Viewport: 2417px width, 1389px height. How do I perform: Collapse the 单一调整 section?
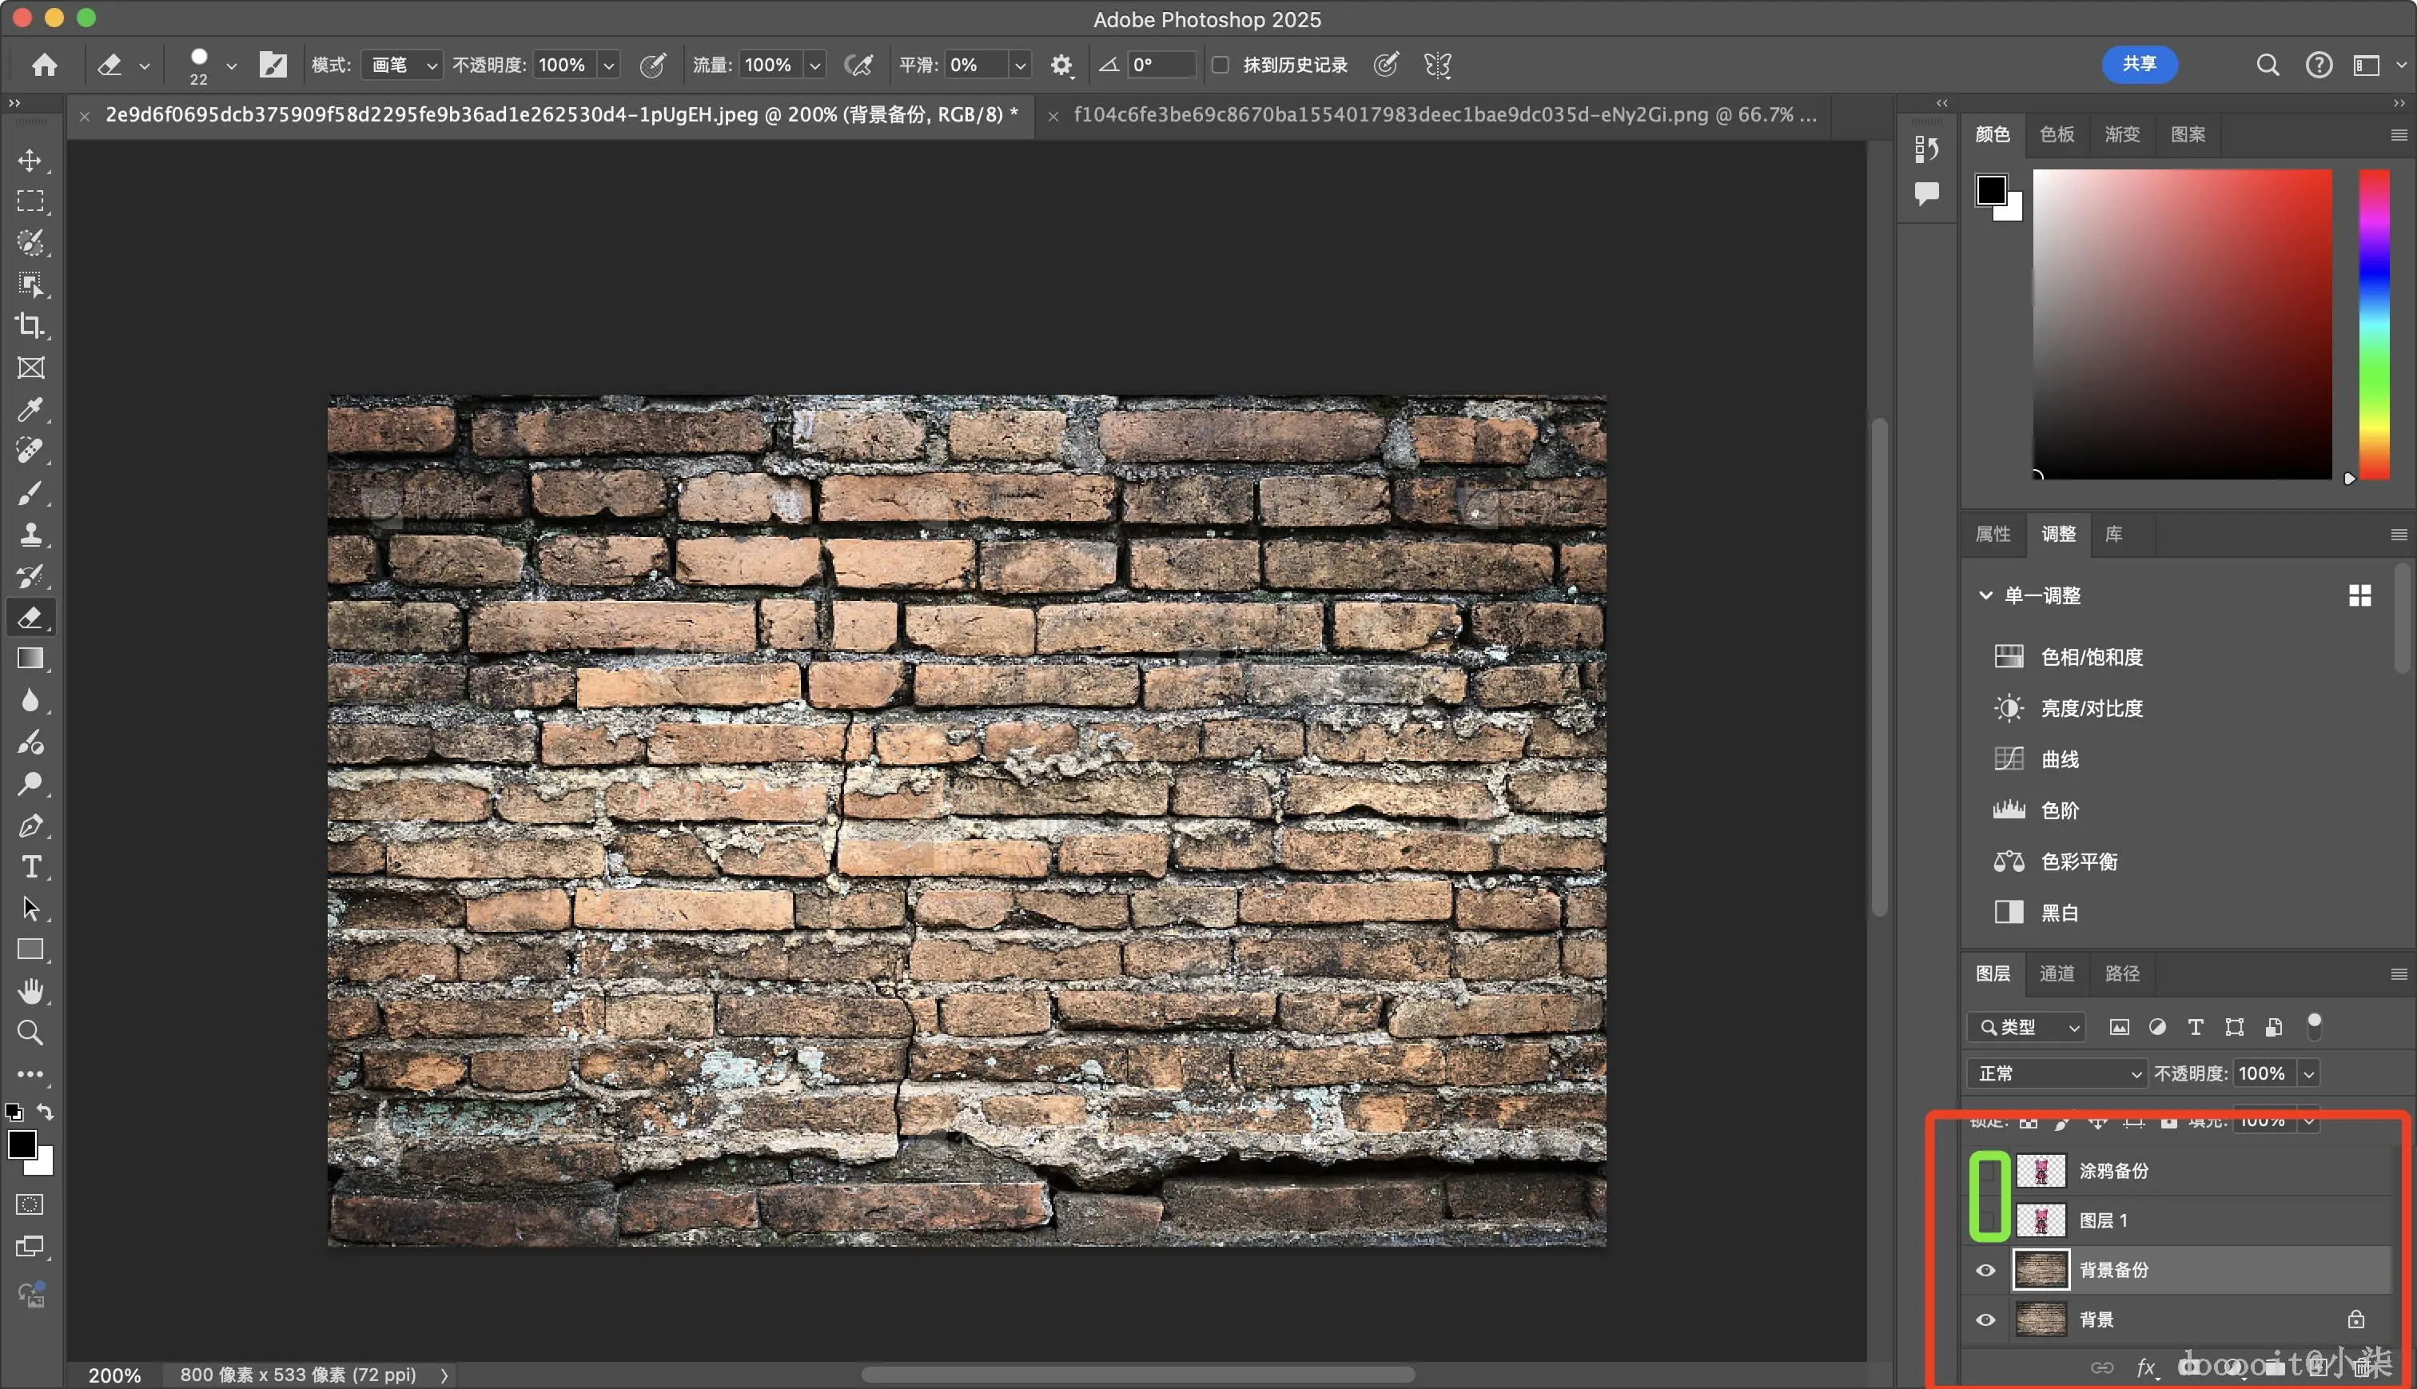(1986, 595)
